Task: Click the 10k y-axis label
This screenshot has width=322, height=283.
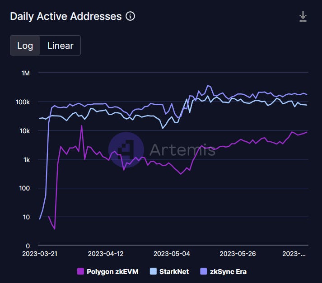Action: (25, 131)
